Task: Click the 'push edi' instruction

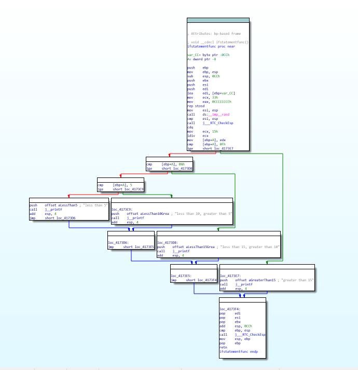Action: click(198, 89)
